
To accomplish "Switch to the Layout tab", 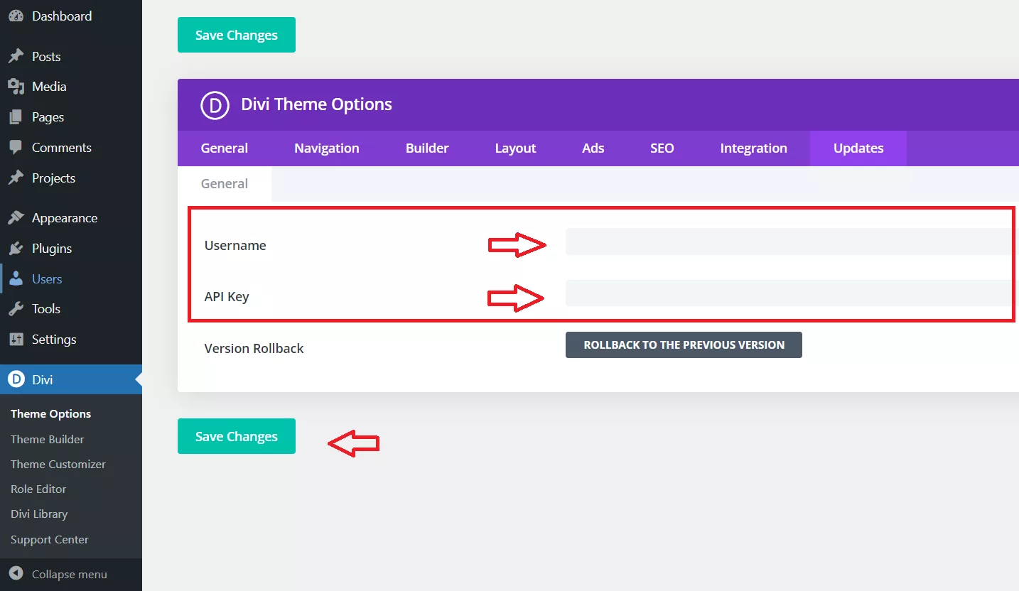I will [516, 148].
